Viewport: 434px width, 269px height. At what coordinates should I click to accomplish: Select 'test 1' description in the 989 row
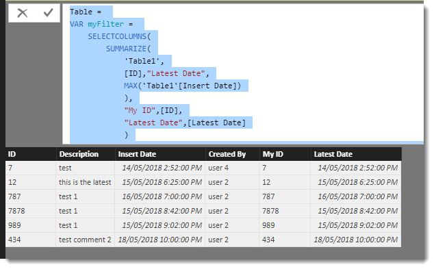click(x=86, y=226)
